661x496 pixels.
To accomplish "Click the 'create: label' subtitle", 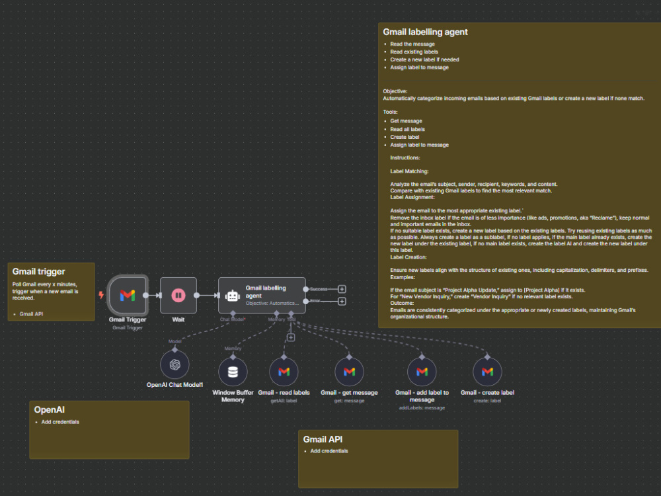I will click(x=487, y=401).
